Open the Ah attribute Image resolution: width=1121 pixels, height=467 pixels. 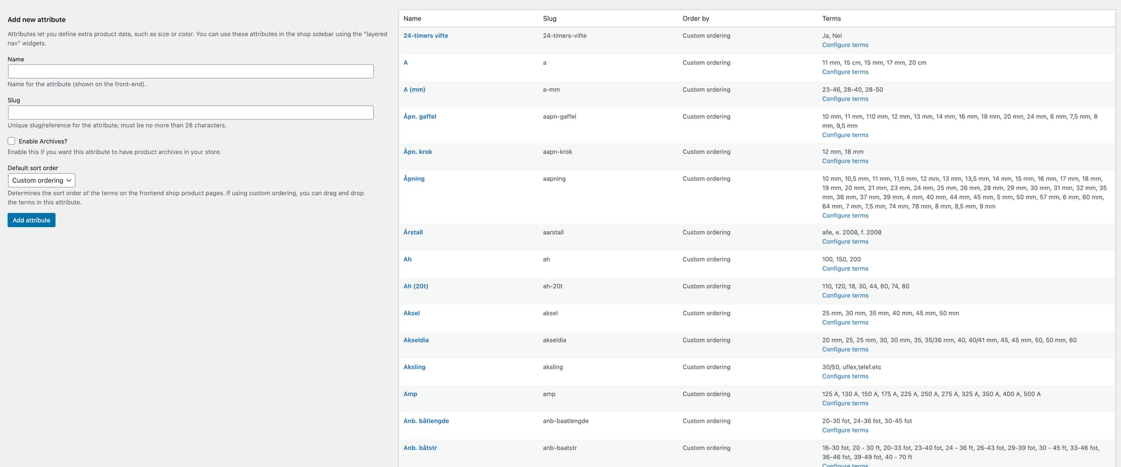tap(408, 259)
